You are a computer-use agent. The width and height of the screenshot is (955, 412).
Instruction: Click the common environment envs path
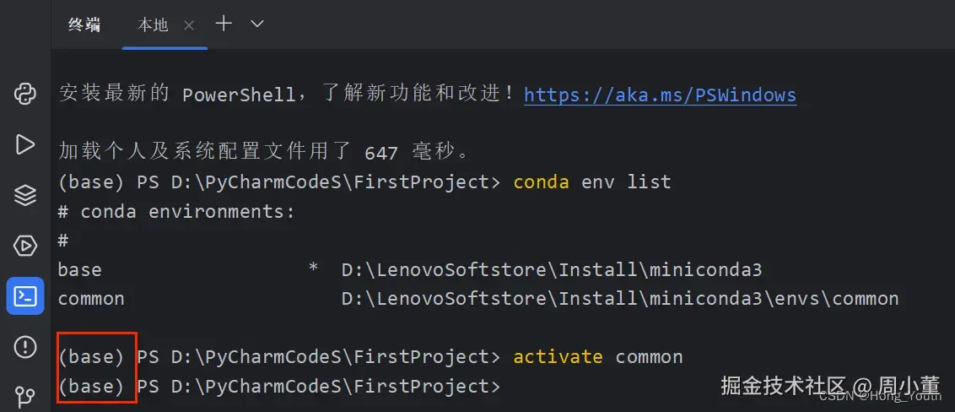pyautogui.click(x=619, y=298)
